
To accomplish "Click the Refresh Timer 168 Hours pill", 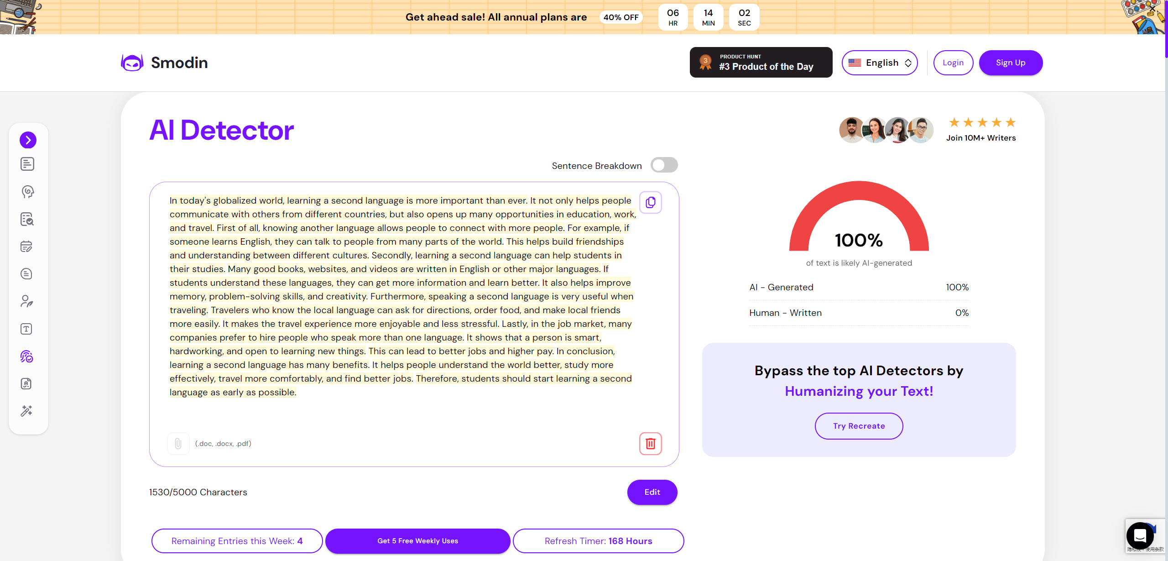I will 598,541.
